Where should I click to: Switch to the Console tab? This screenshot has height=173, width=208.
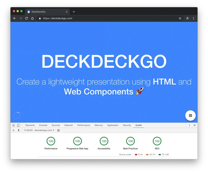pyautogui.click(x=43, y=125)
